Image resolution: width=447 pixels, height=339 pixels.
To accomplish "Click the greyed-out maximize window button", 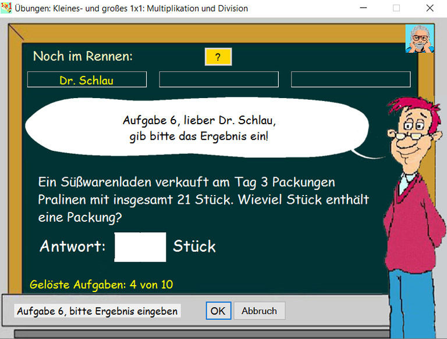I will 396,8.
